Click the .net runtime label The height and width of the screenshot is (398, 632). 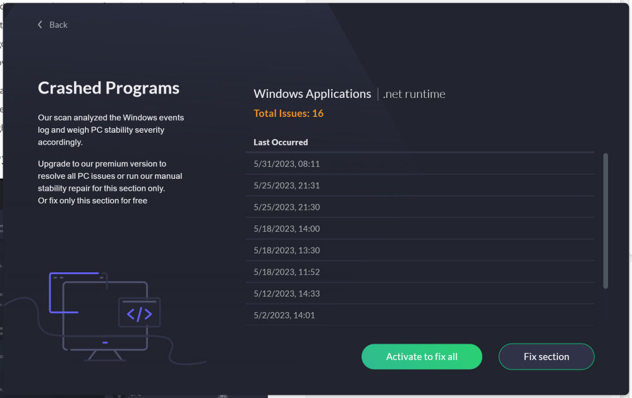[414, 94]
